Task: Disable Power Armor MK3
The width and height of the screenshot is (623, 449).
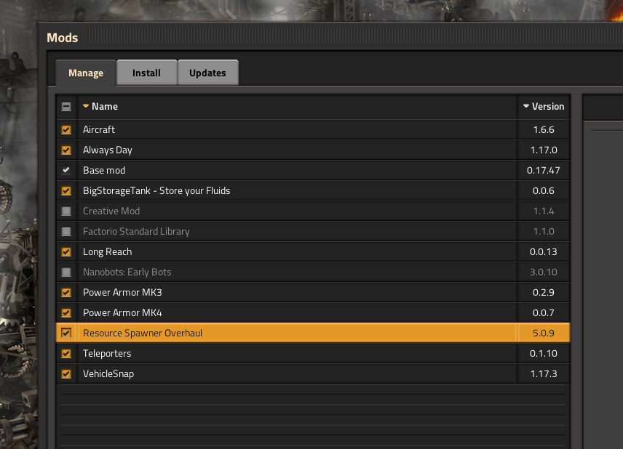Action: pos(66,292)
